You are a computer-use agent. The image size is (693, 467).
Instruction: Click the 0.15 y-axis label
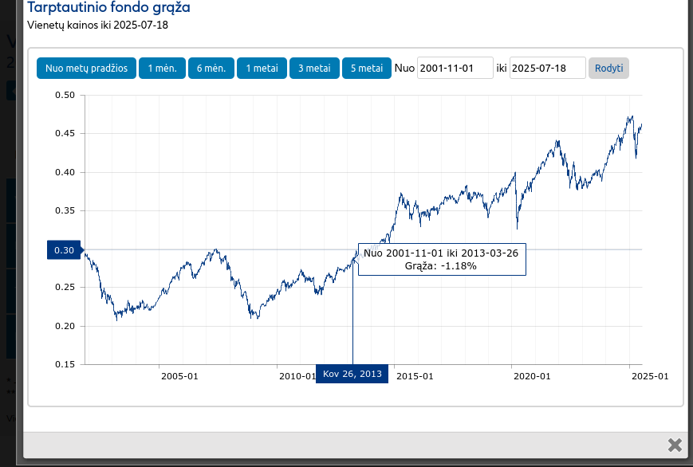tap(65, 364)
